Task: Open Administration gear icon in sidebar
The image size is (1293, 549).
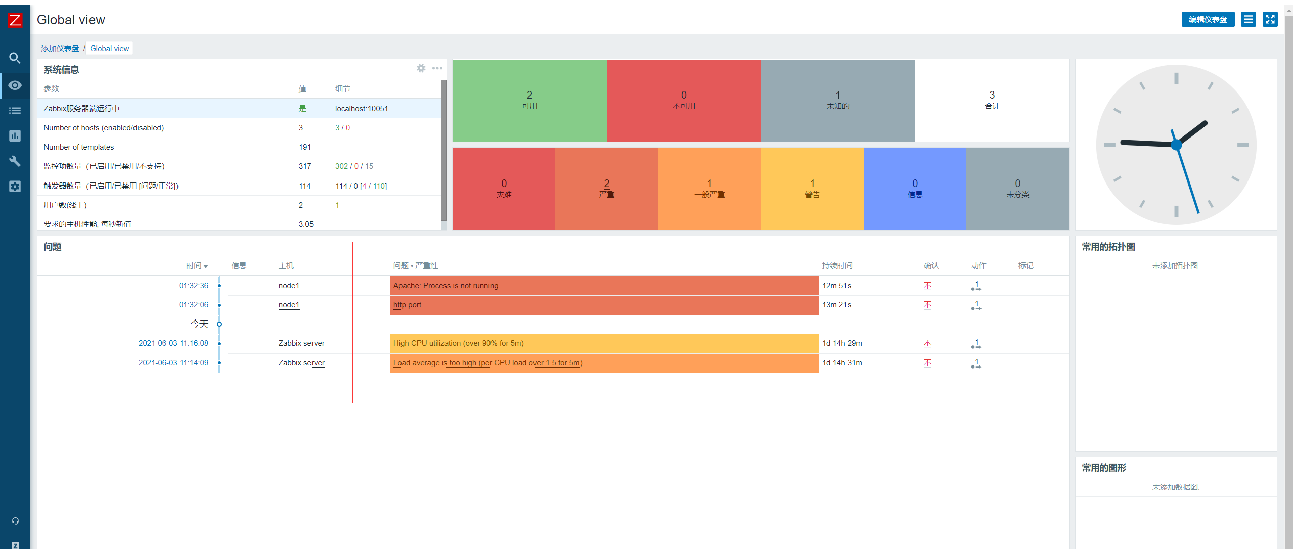Action: coord(15,186)
